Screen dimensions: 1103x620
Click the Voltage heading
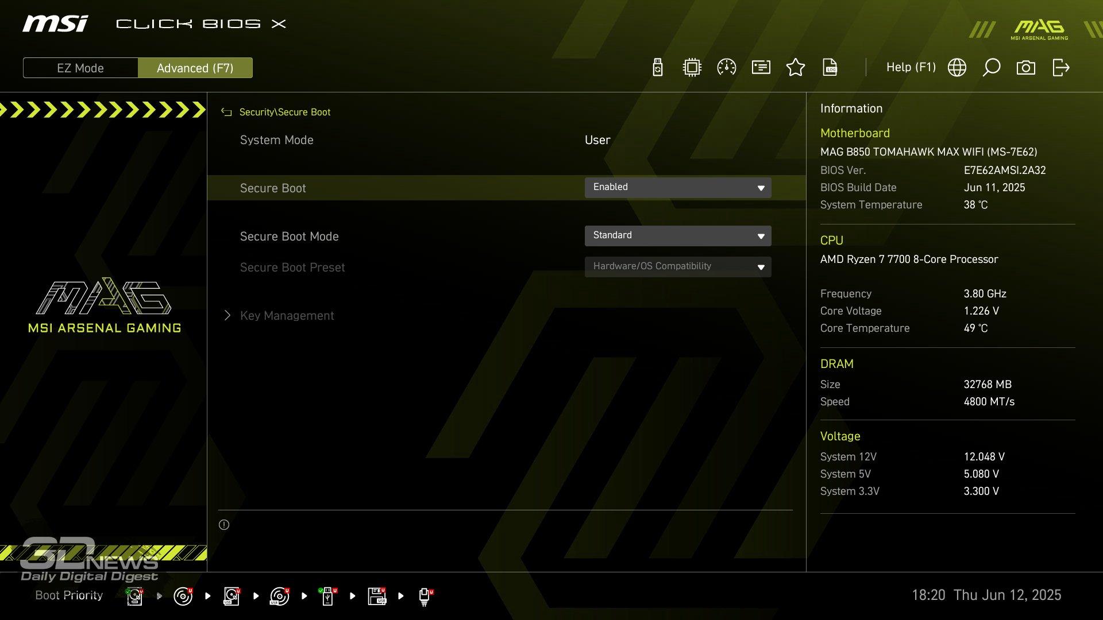tap(840, 436)
